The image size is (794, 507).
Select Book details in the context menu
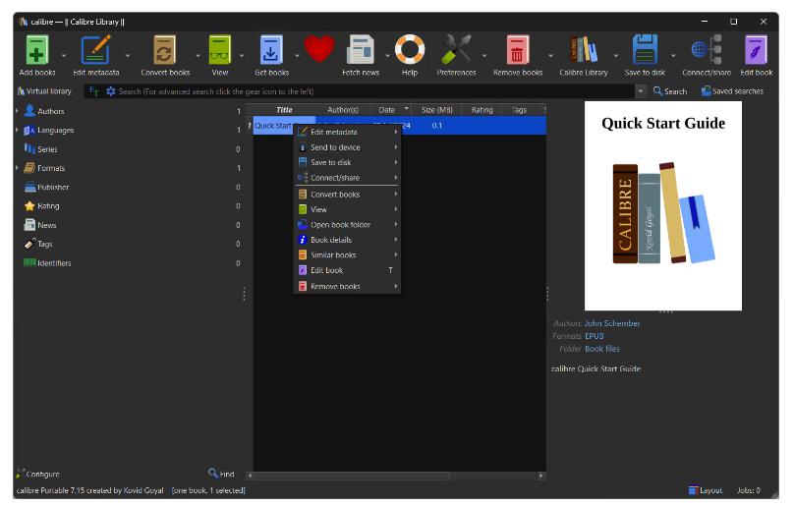[331, 240]
